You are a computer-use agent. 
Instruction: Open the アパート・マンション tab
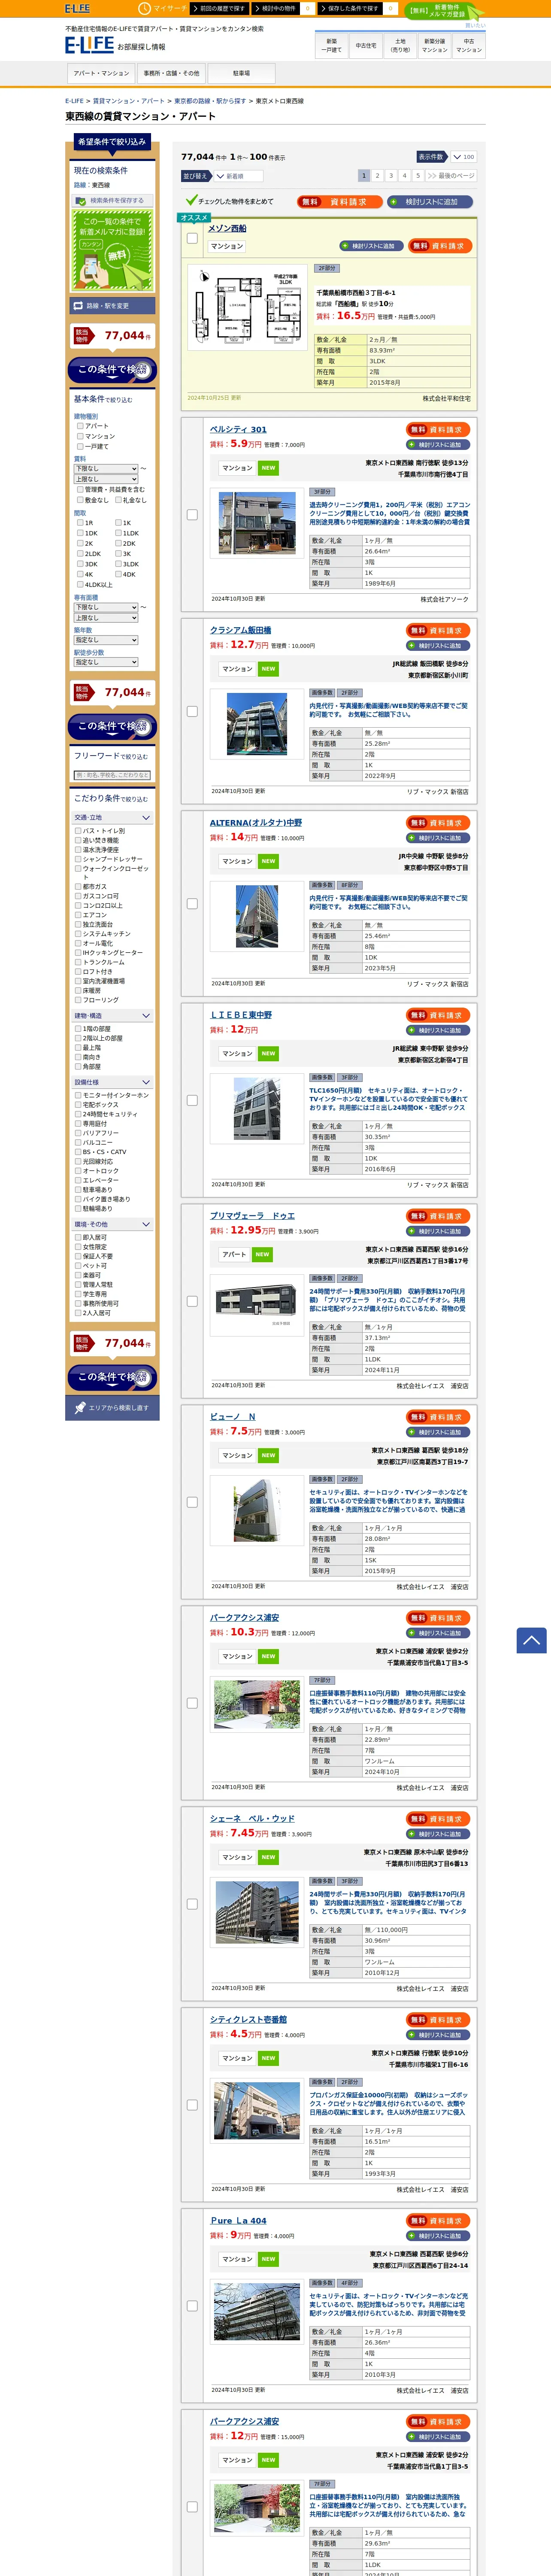pyautogui.click(x=101, y=73)
